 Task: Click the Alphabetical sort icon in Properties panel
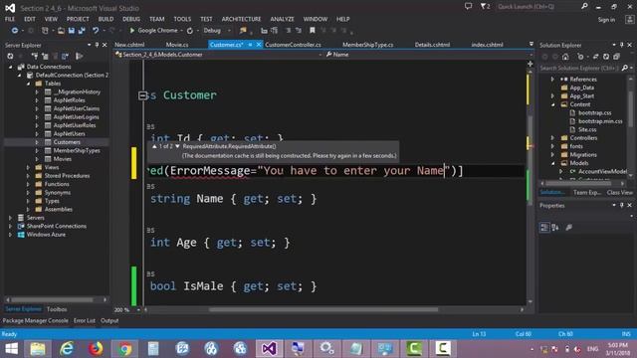click(555, 228)
